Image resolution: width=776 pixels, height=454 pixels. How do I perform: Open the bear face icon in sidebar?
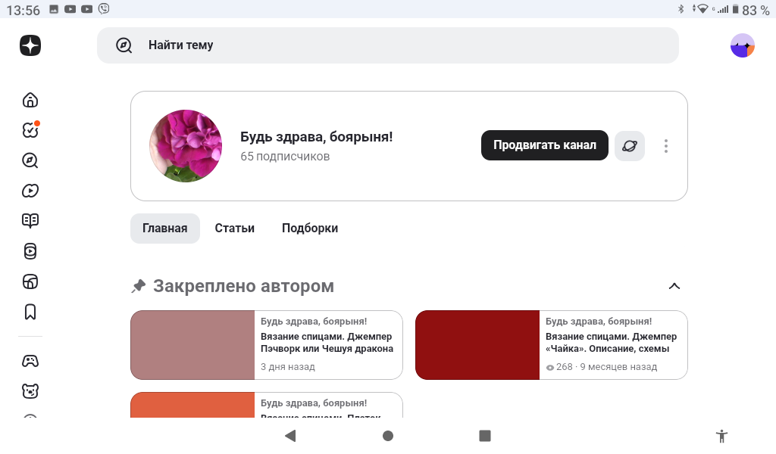(x=30, y=391)
